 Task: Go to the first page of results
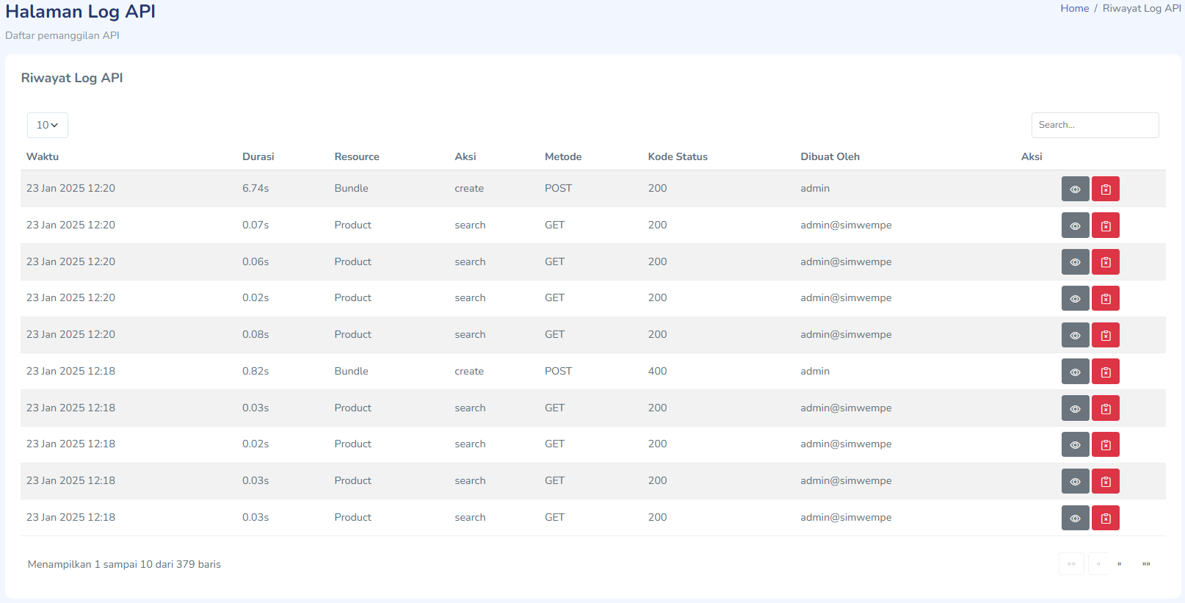(x=1071, y=564)
